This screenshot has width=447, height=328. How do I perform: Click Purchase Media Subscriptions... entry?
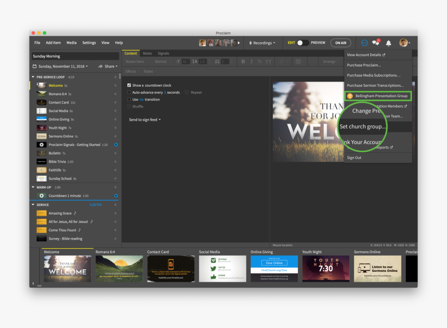point(373,75)
